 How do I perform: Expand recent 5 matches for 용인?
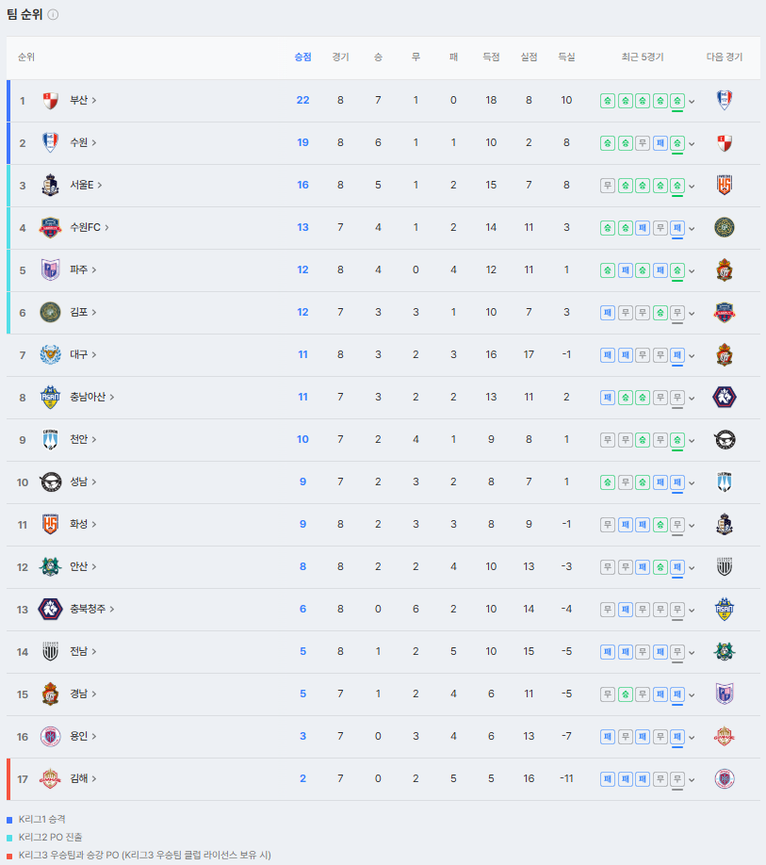click(692, 737)
